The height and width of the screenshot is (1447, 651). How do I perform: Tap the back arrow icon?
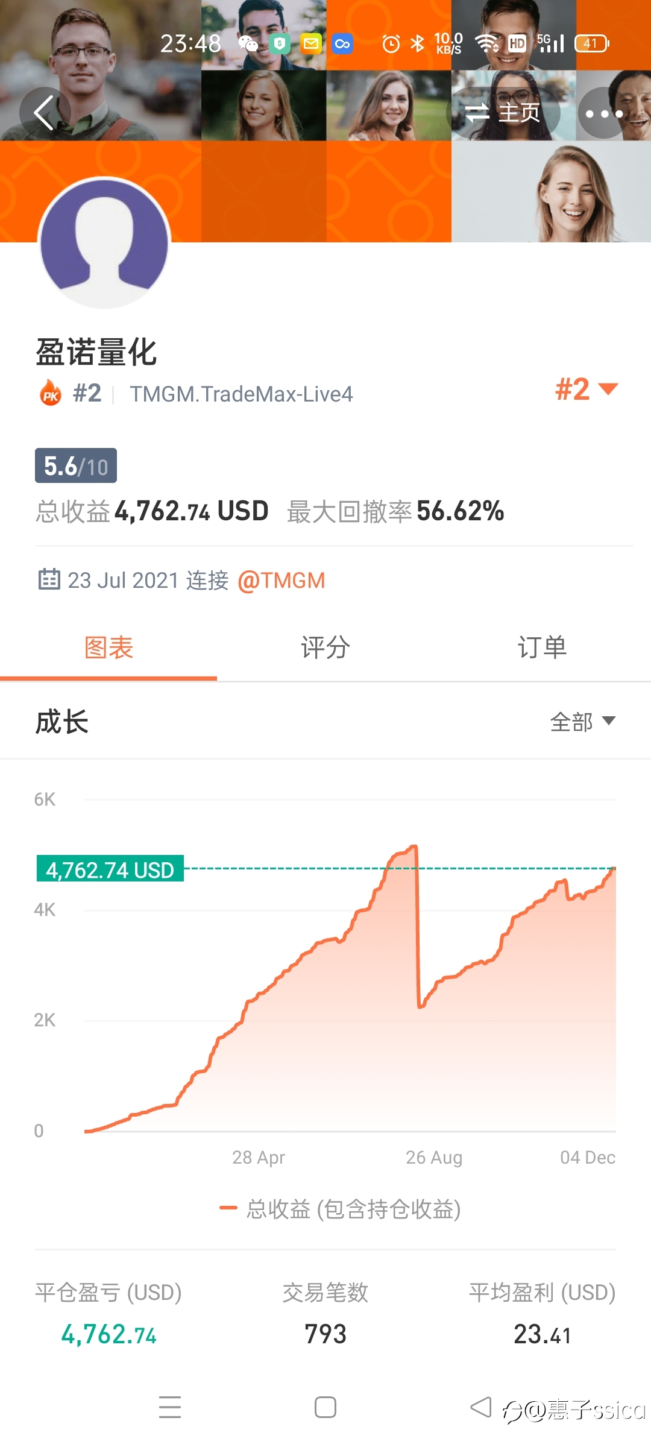44,112
